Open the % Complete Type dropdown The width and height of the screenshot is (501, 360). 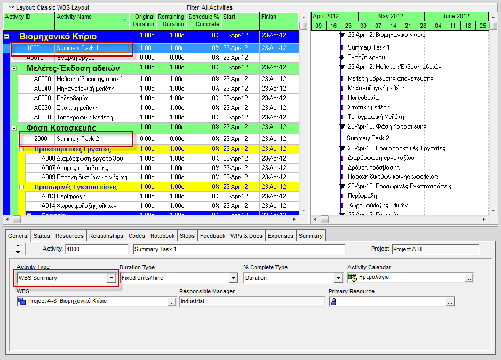339,278
